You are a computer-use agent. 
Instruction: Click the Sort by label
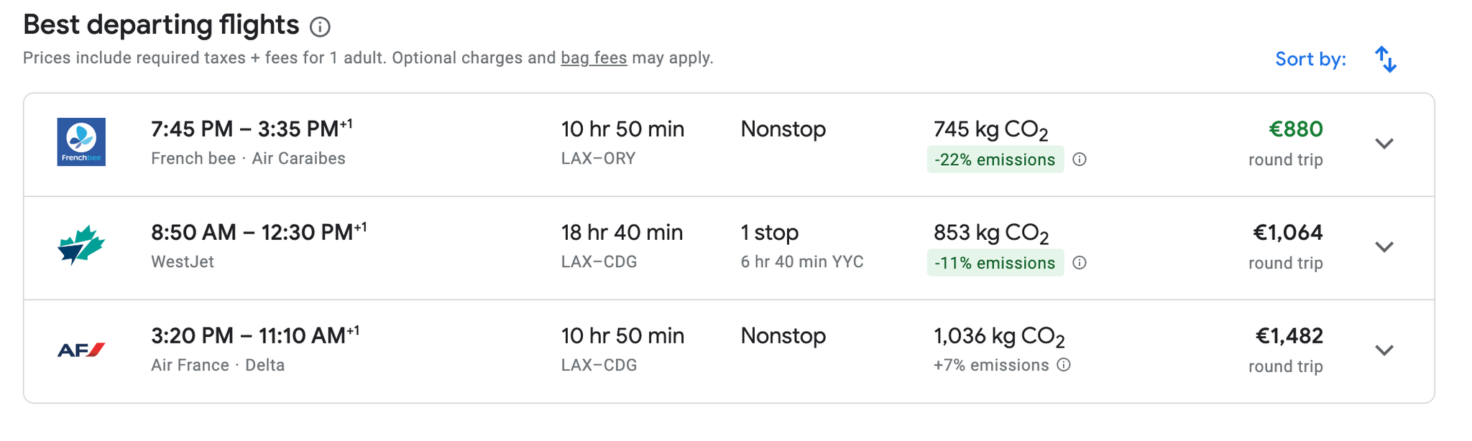1310,59
